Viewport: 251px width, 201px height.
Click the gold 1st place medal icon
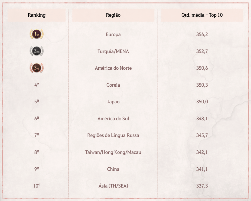[37, 34]
